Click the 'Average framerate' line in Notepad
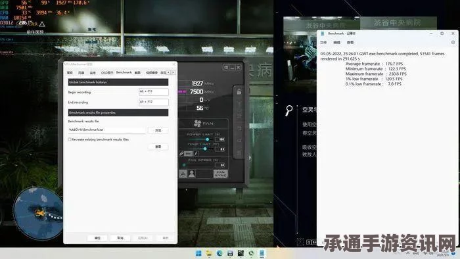 [374, 64]
